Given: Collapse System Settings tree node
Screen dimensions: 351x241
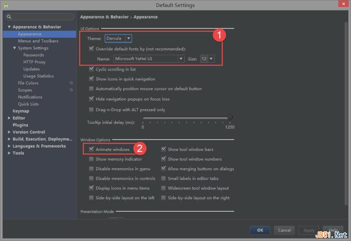Looking at the screenshot, I should (14, 48).
